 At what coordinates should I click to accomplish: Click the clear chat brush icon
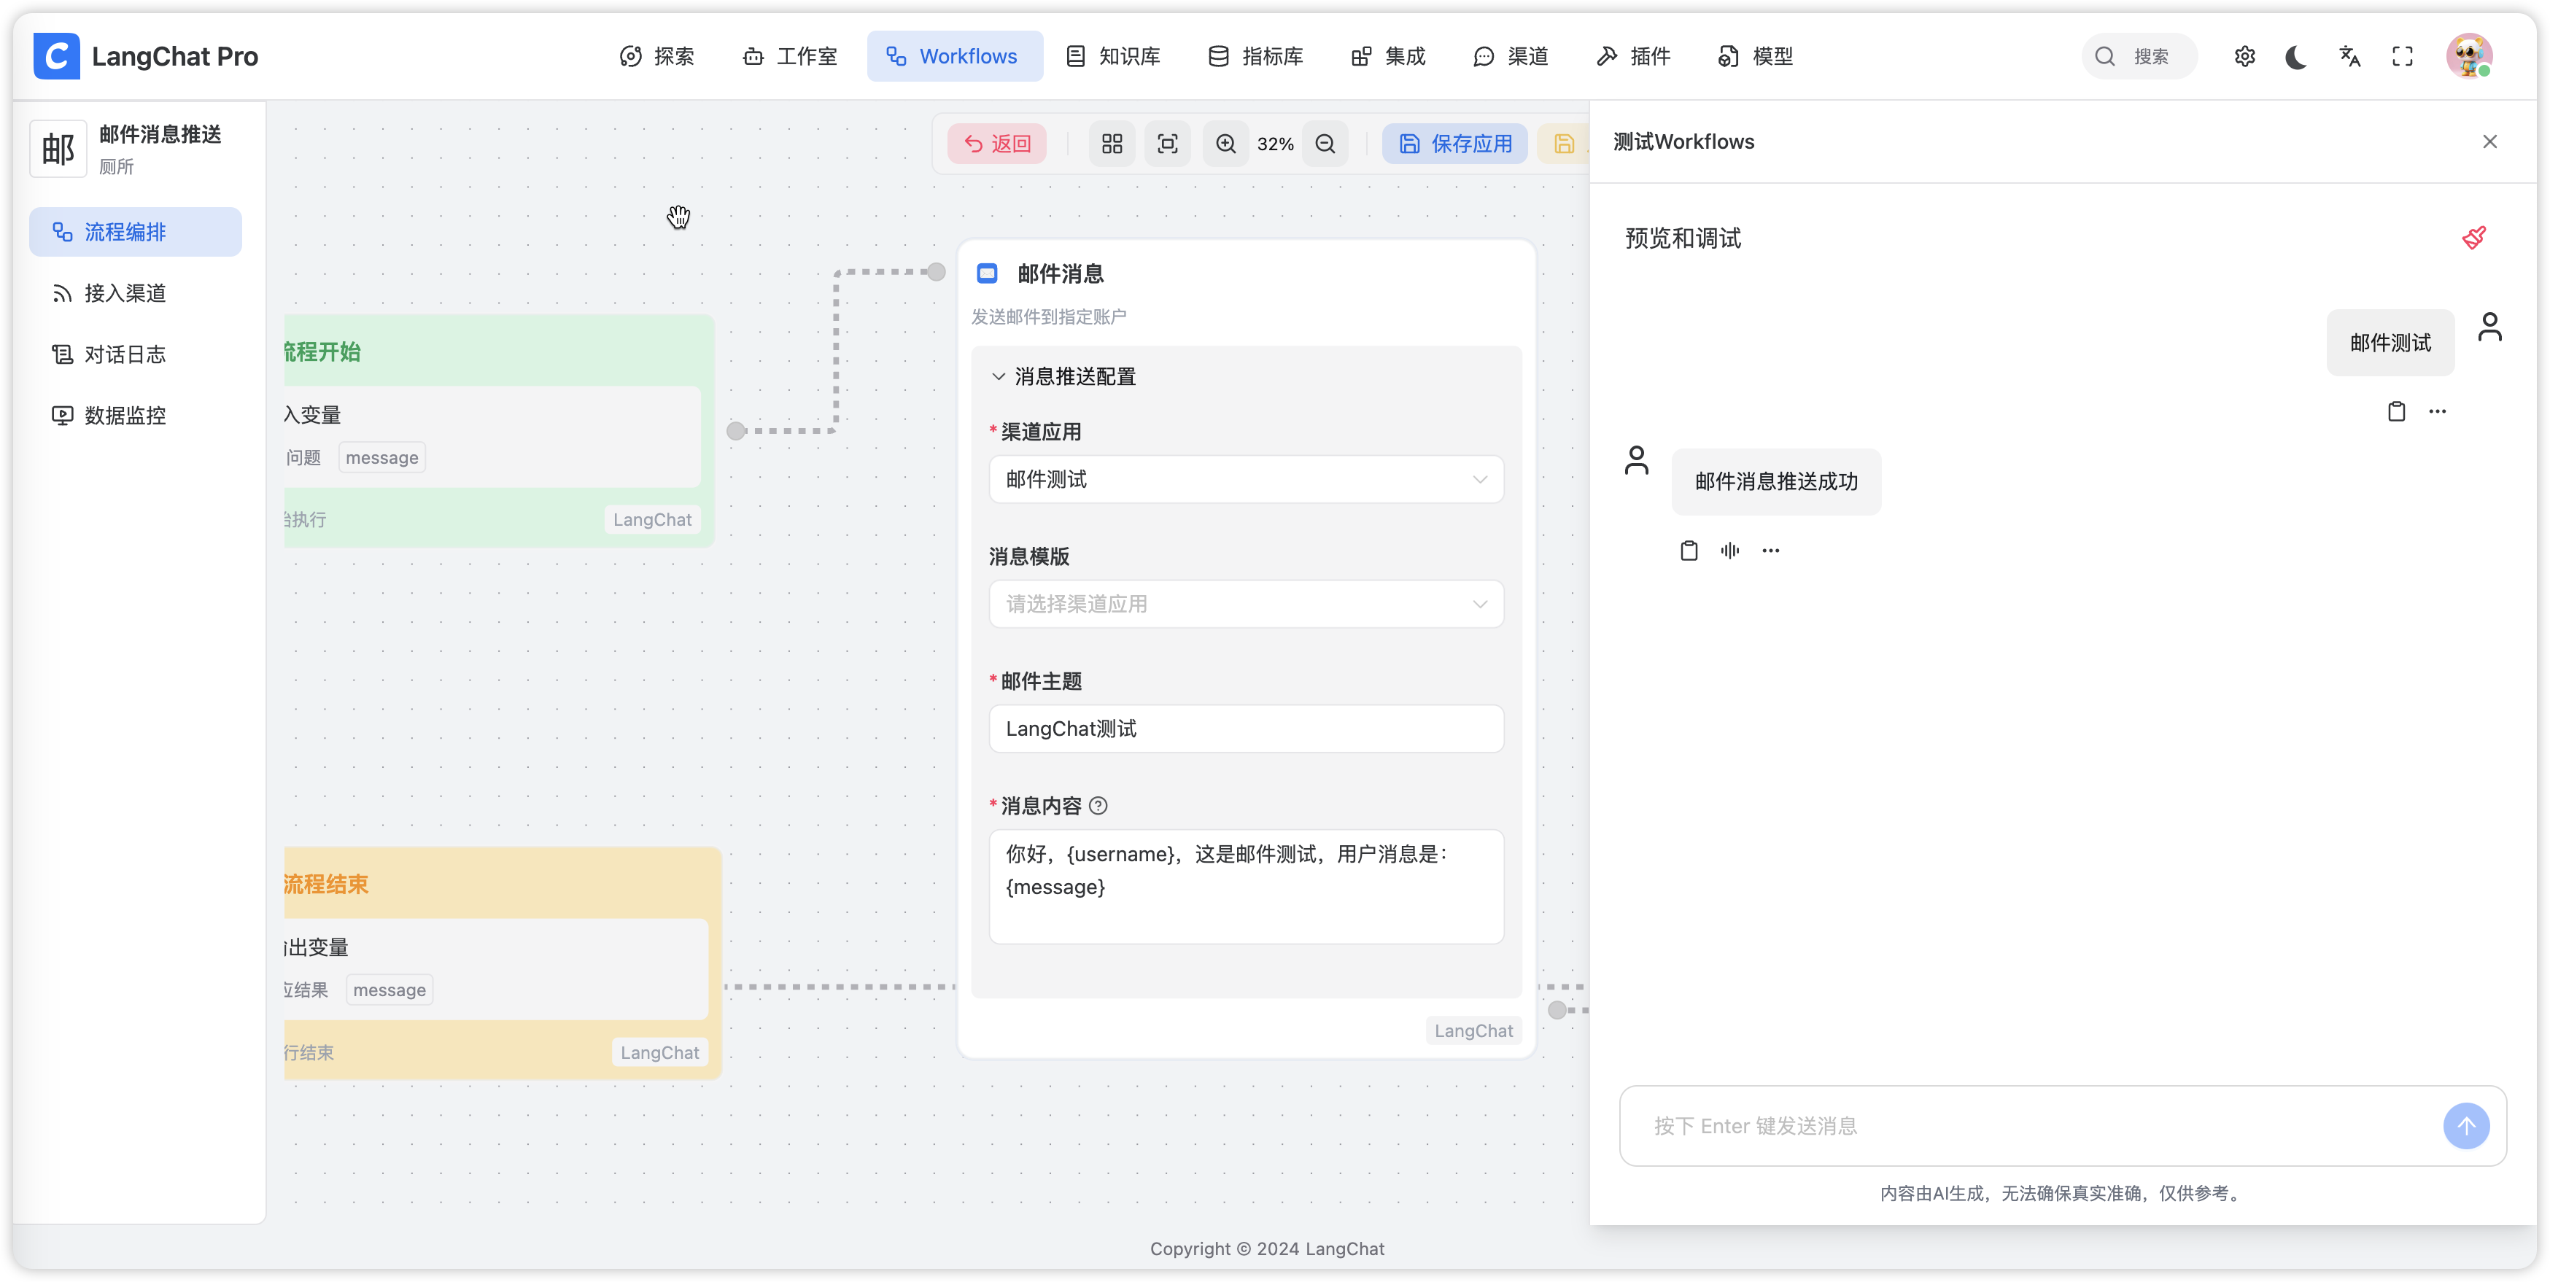[2473, 238]
